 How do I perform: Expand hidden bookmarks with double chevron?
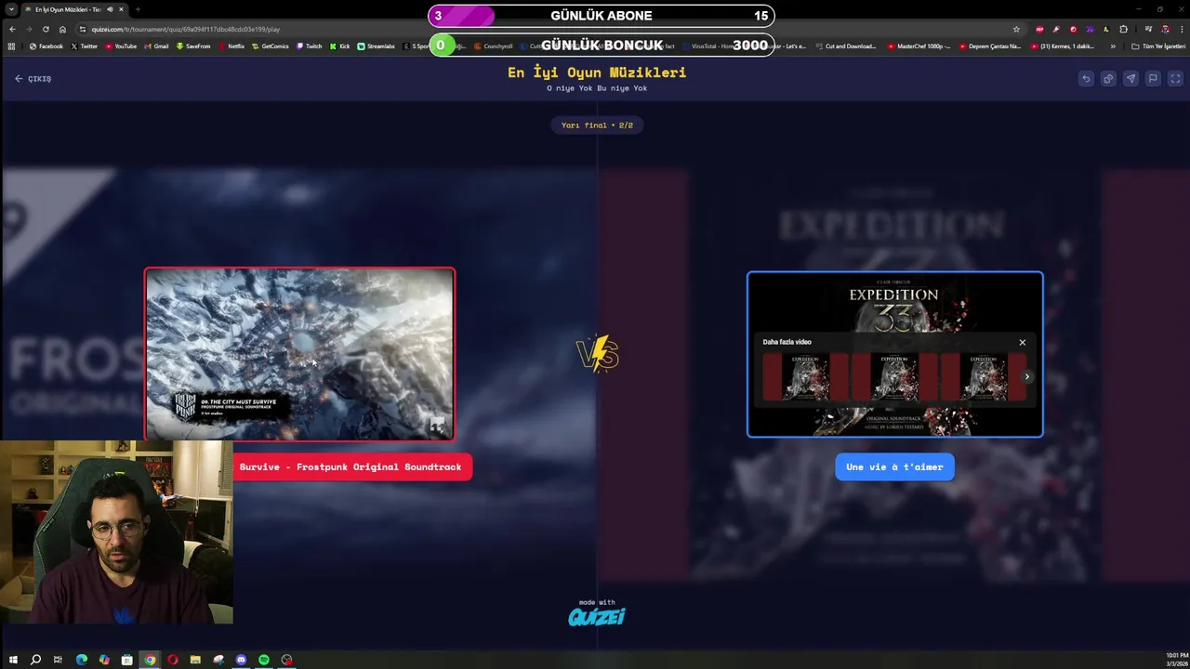(x=1113, y=46)
